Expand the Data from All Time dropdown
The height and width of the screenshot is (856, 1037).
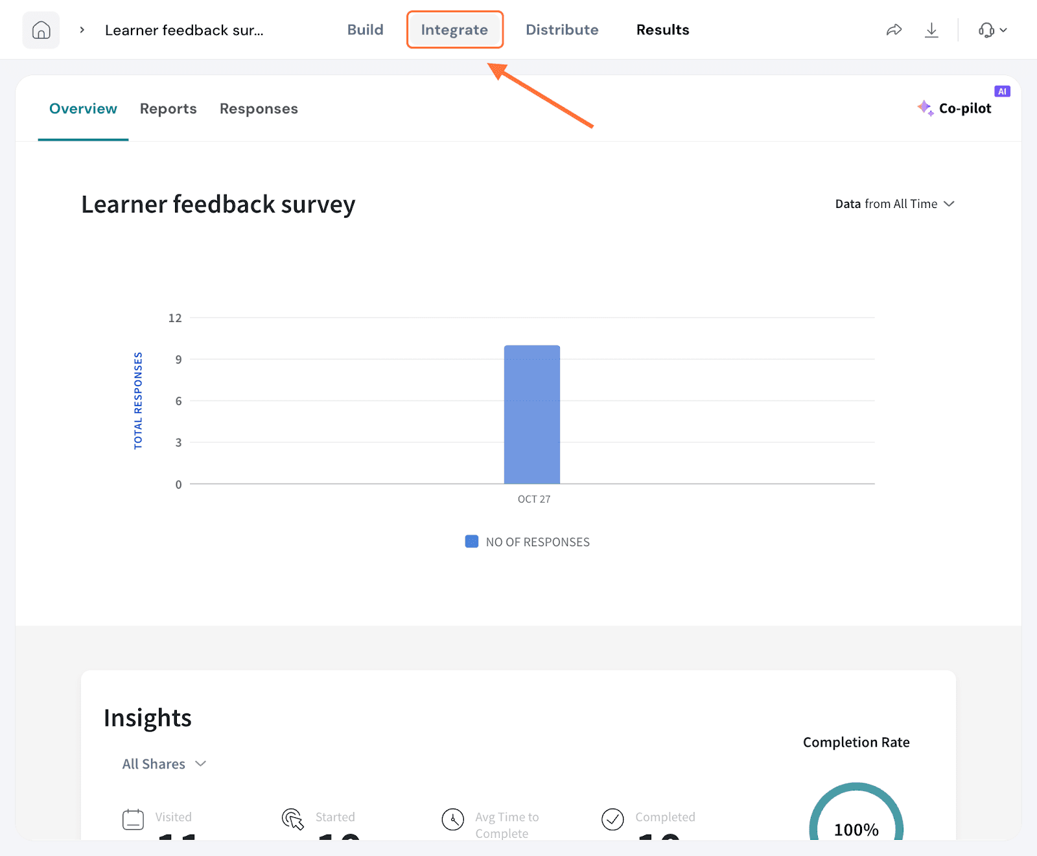[x=894, y=204]
